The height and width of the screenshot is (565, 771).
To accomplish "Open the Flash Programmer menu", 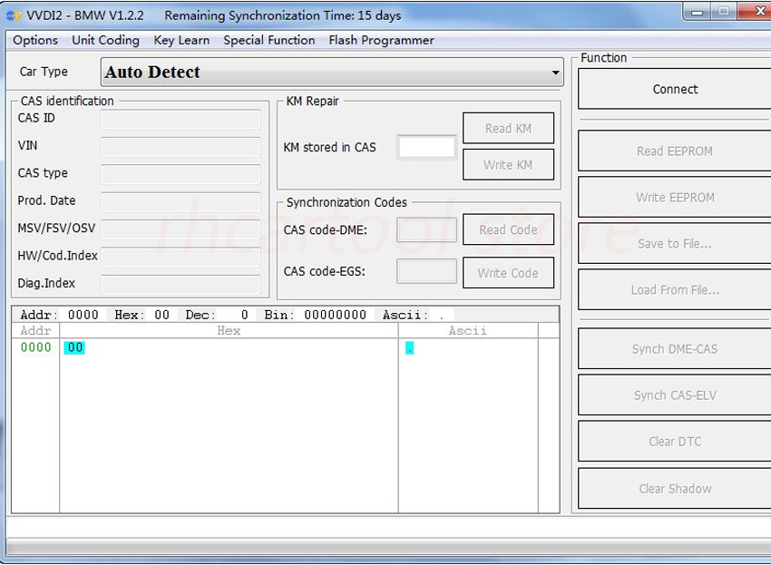I will [381, 40].
